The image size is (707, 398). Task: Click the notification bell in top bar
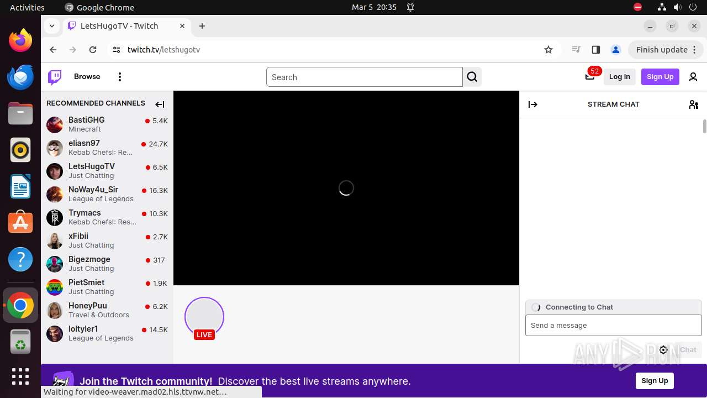[410, 7]
